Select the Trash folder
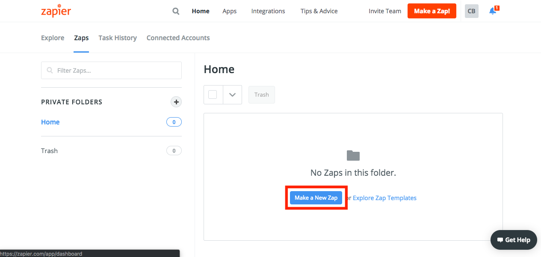This screenshot has height=257, width=541. click(49, 151)
